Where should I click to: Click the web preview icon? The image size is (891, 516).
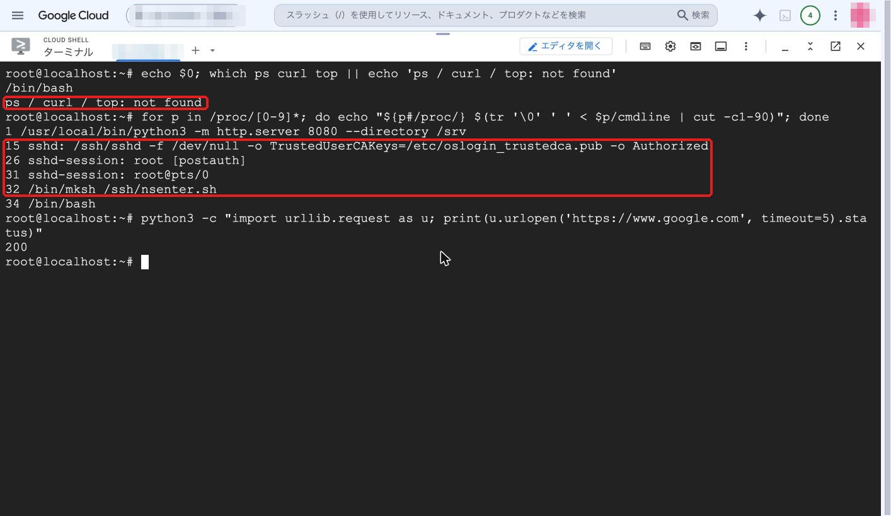(x=696, y=46)
